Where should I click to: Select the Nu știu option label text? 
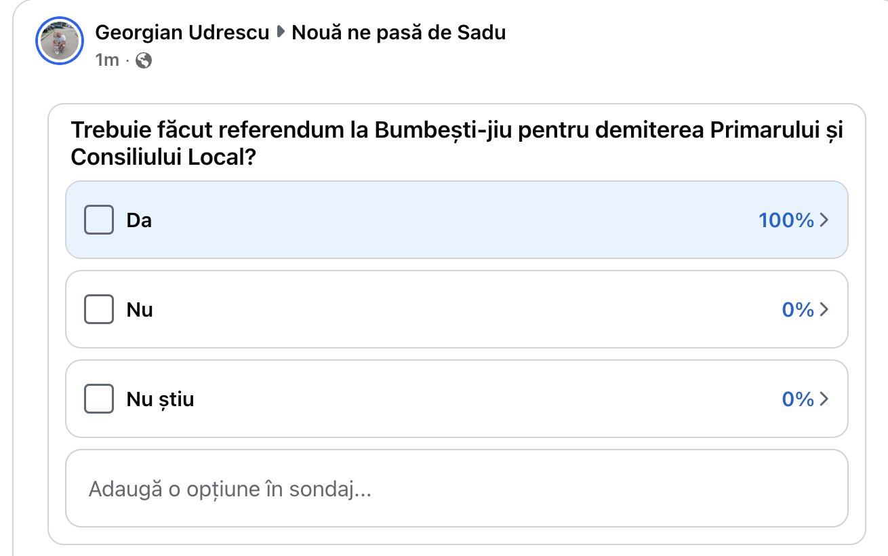pos(161,399)
